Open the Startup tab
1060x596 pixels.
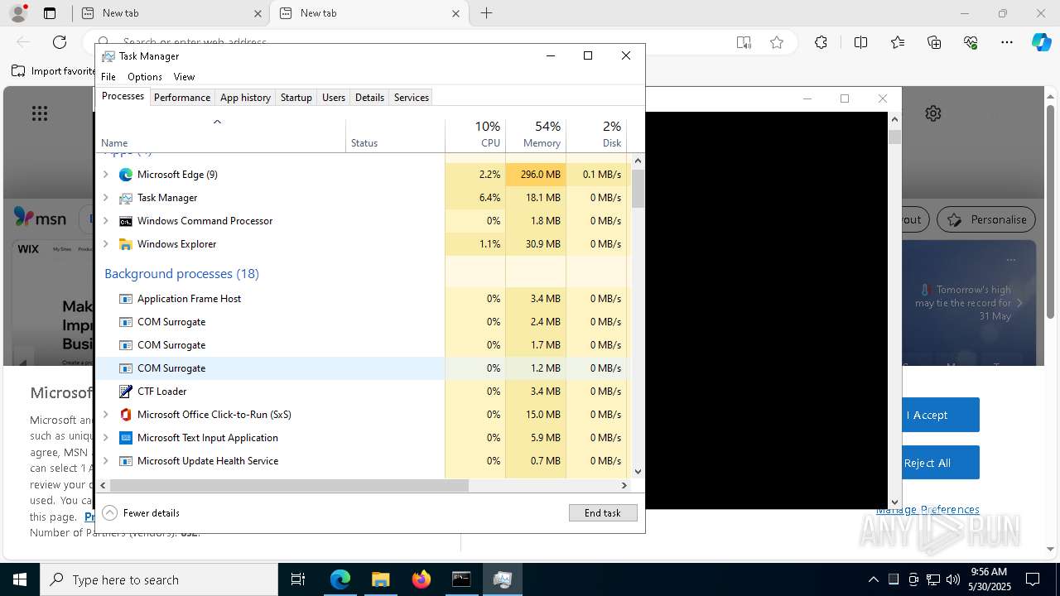pyautogui.click(x=296, y=98)
